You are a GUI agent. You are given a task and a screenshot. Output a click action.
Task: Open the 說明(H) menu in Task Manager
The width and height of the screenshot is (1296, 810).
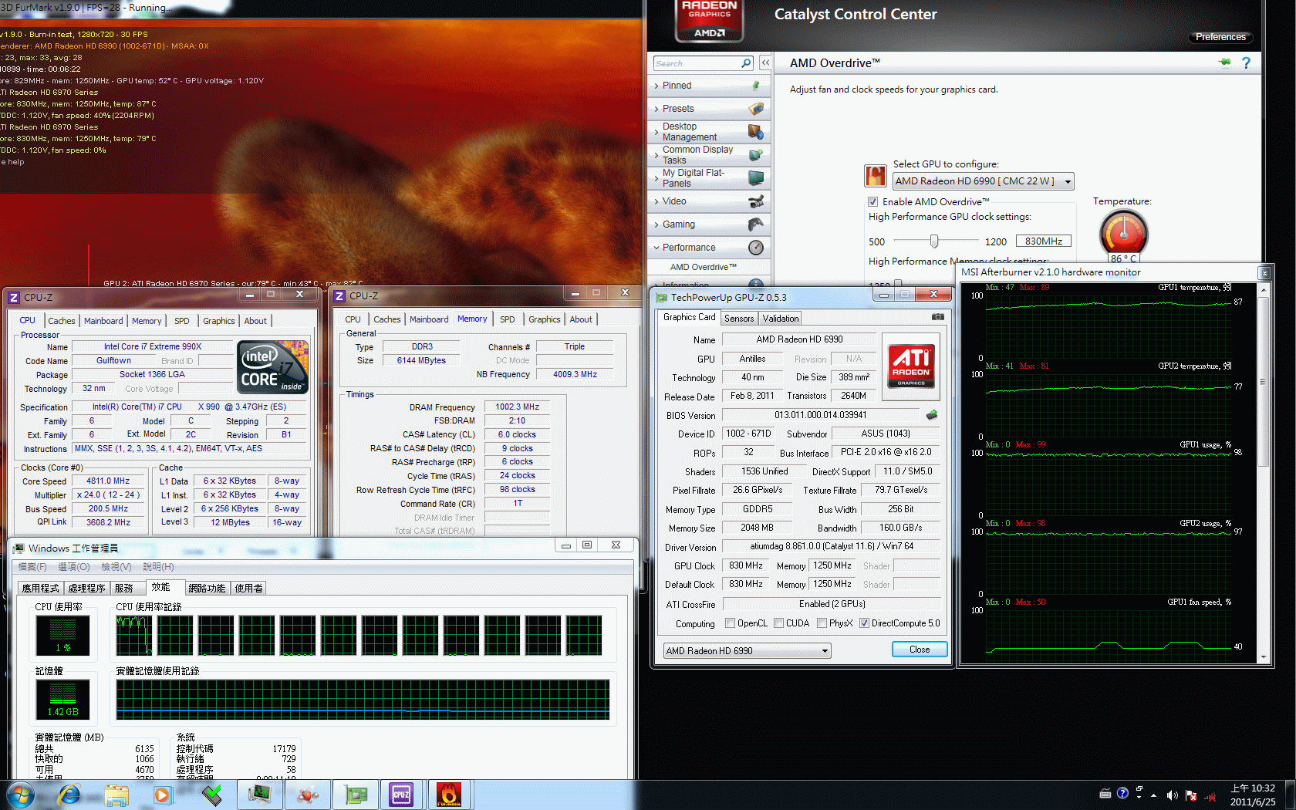[x=158, y=567]
